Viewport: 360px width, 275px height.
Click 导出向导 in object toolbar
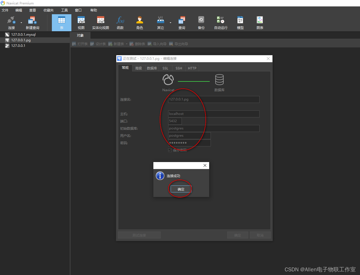[x=178, y=44]
